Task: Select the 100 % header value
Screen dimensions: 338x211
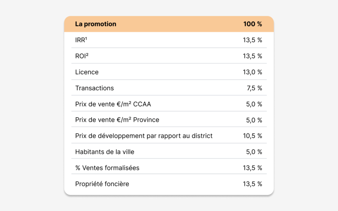Action: 253,24
